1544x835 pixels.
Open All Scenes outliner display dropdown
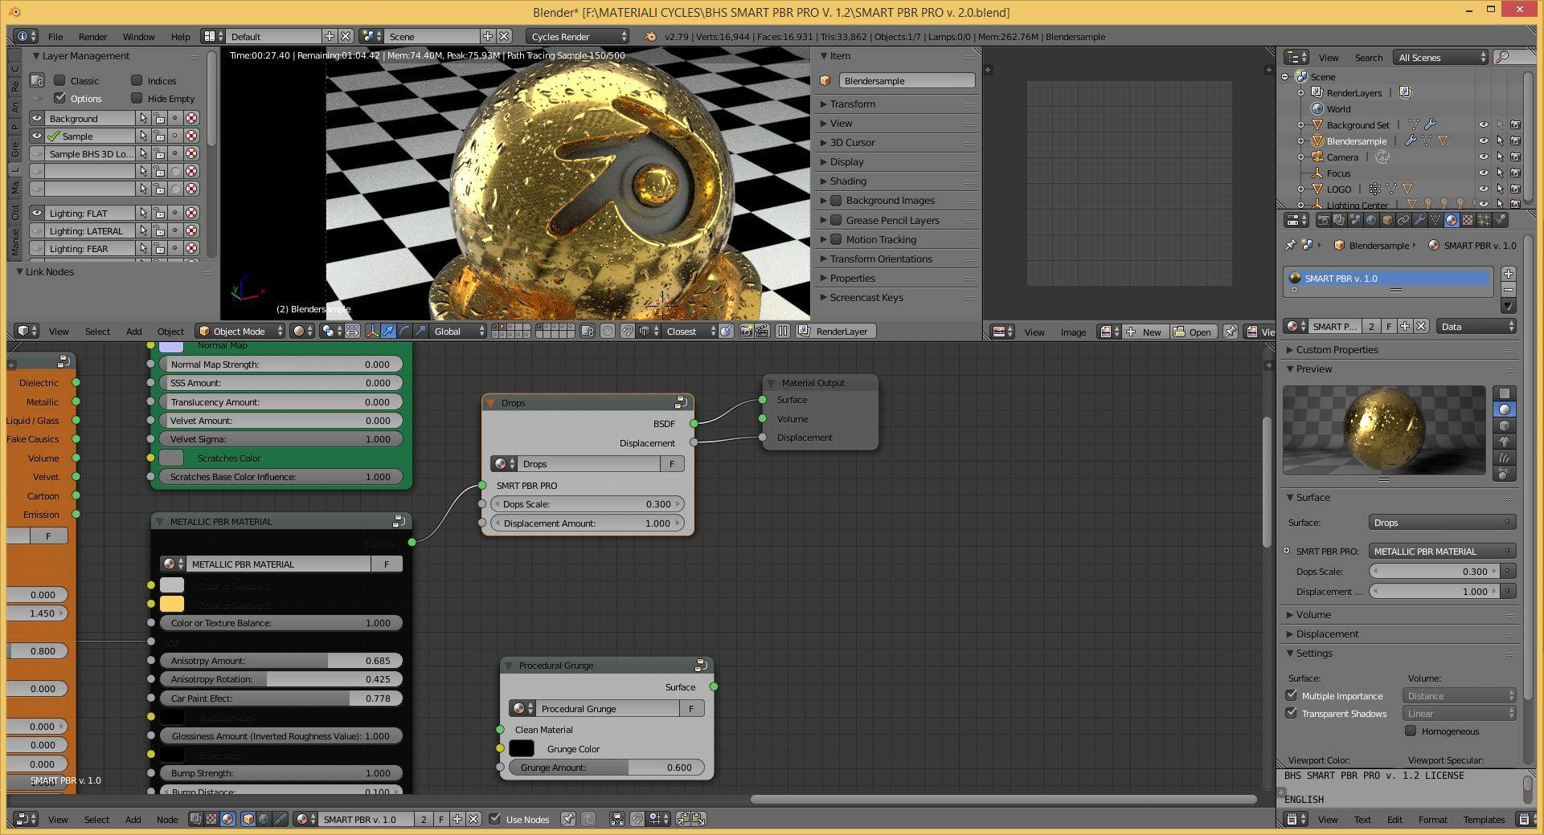tap(1442, 57)
